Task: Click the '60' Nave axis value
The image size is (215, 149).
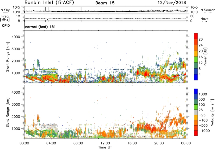Action: (x=192, y=16)
